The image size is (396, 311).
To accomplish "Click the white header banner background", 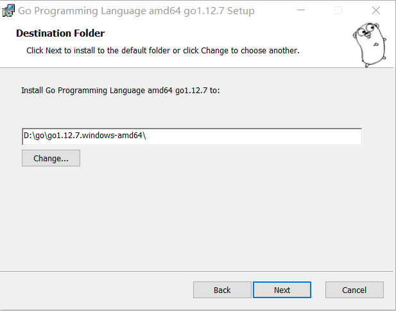I will pyautogui.click(x=321, y=39).
